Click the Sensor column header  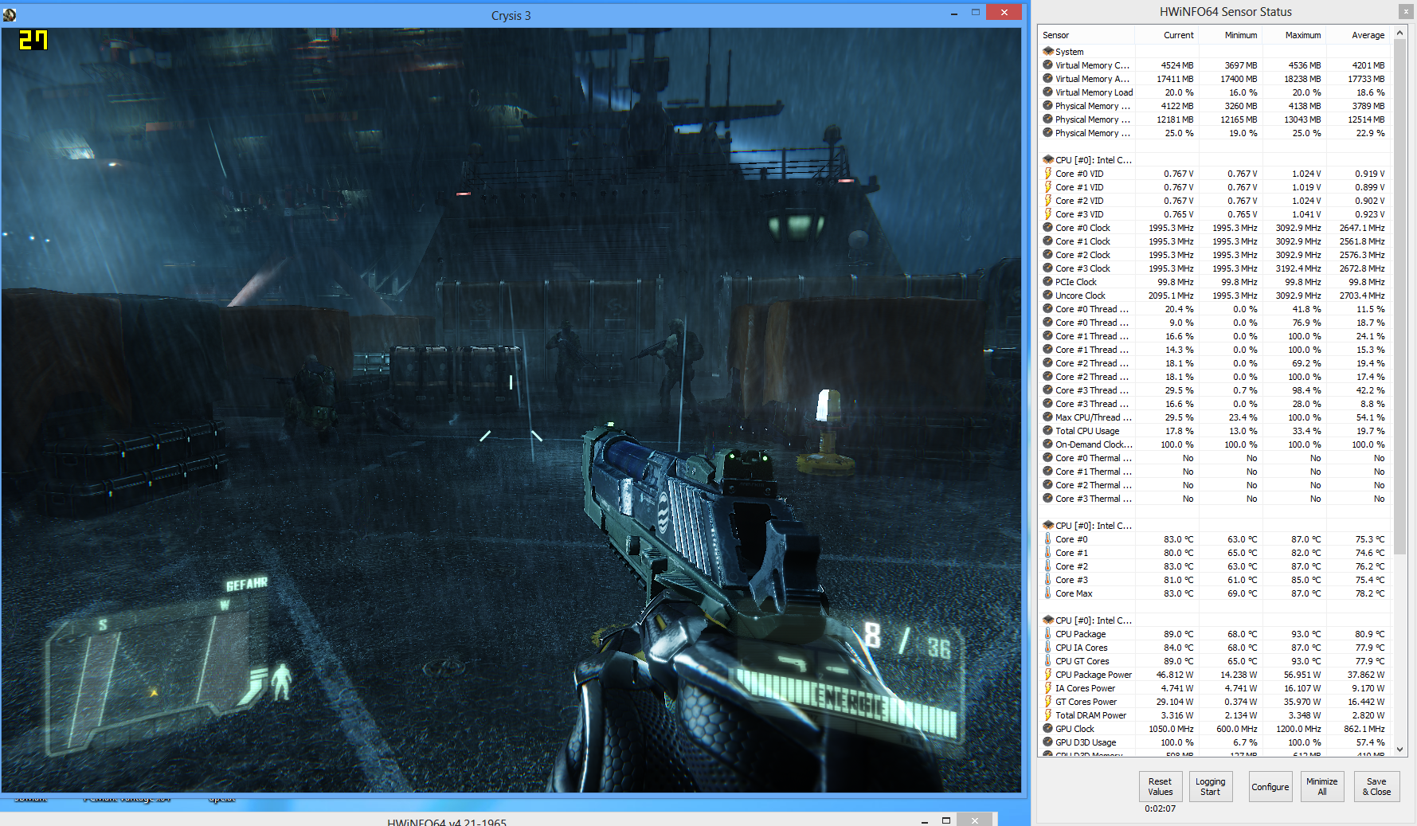[x=1086, y=35]
